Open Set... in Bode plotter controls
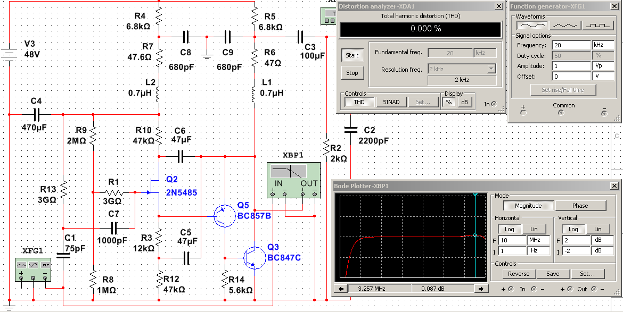This screenshot has width=623, height=312. [x=587, y=274]
